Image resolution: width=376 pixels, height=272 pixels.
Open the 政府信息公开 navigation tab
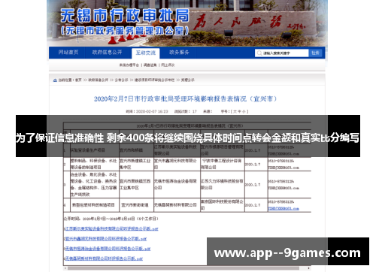pos(107,53)
